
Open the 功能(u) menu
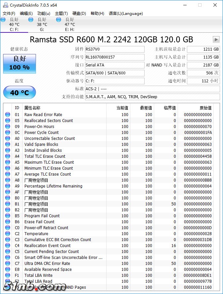[x=44, y=14]
